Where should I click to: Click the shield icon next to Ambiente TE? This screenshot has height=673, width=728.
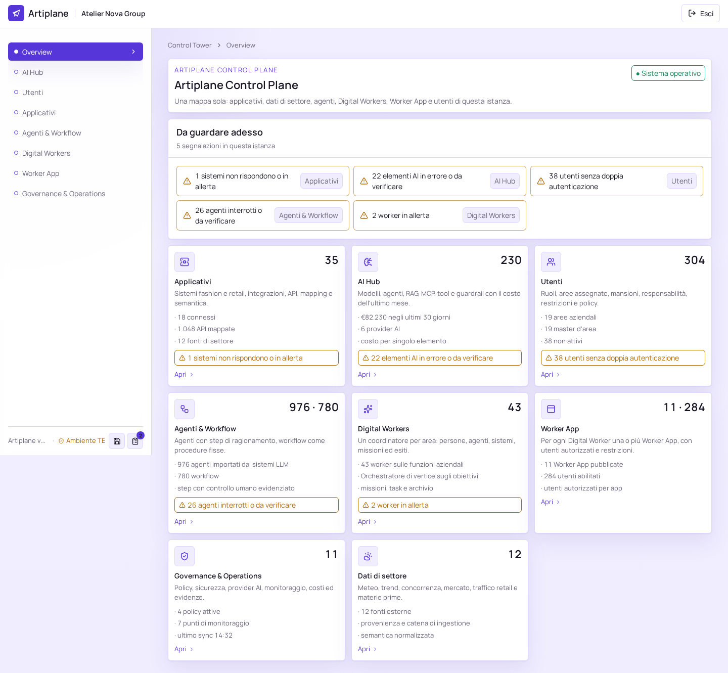[61, 441]
